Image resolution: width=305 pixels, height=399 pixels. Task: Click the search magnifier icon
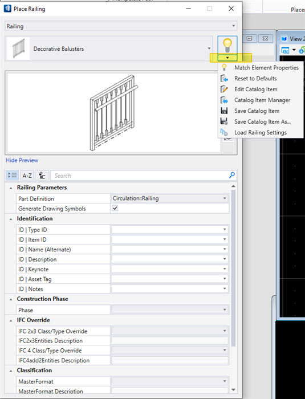[x=232, y=175]
